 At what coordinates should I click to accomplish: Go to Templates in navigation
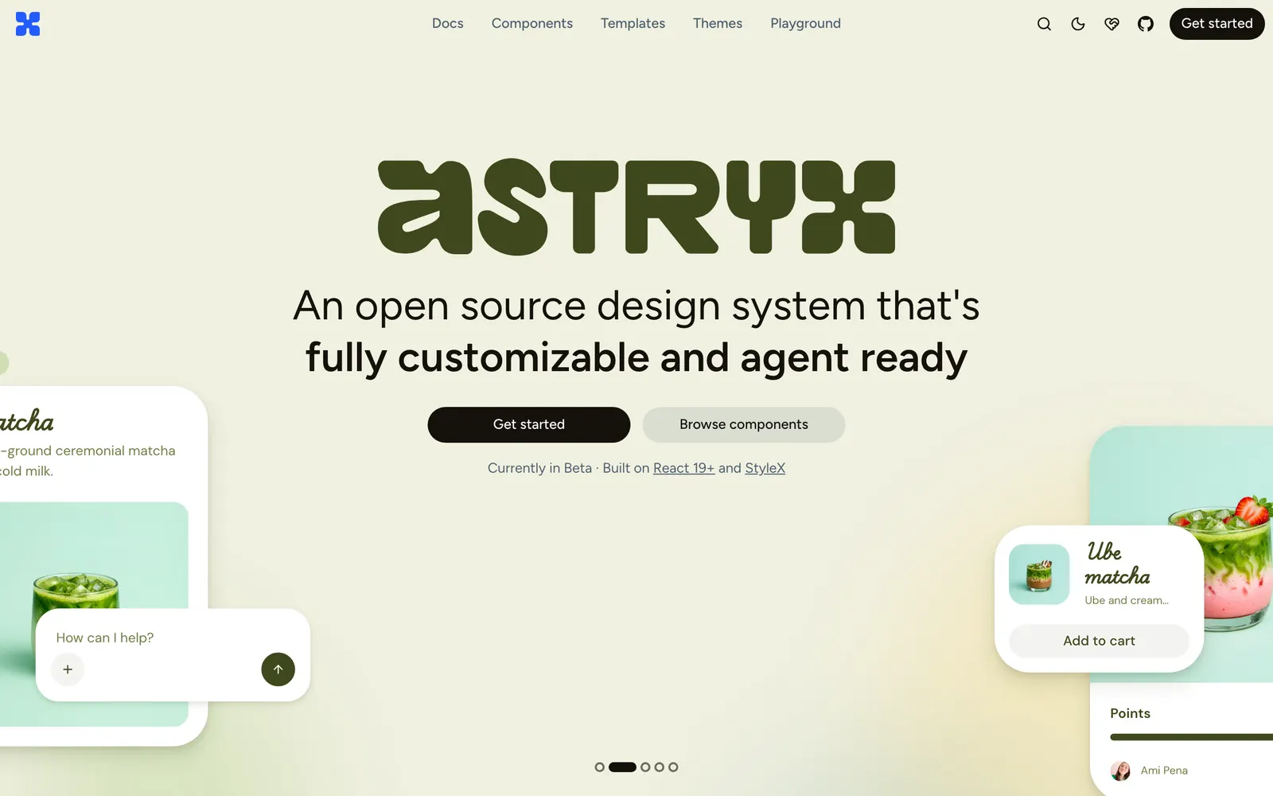point(633,24)
